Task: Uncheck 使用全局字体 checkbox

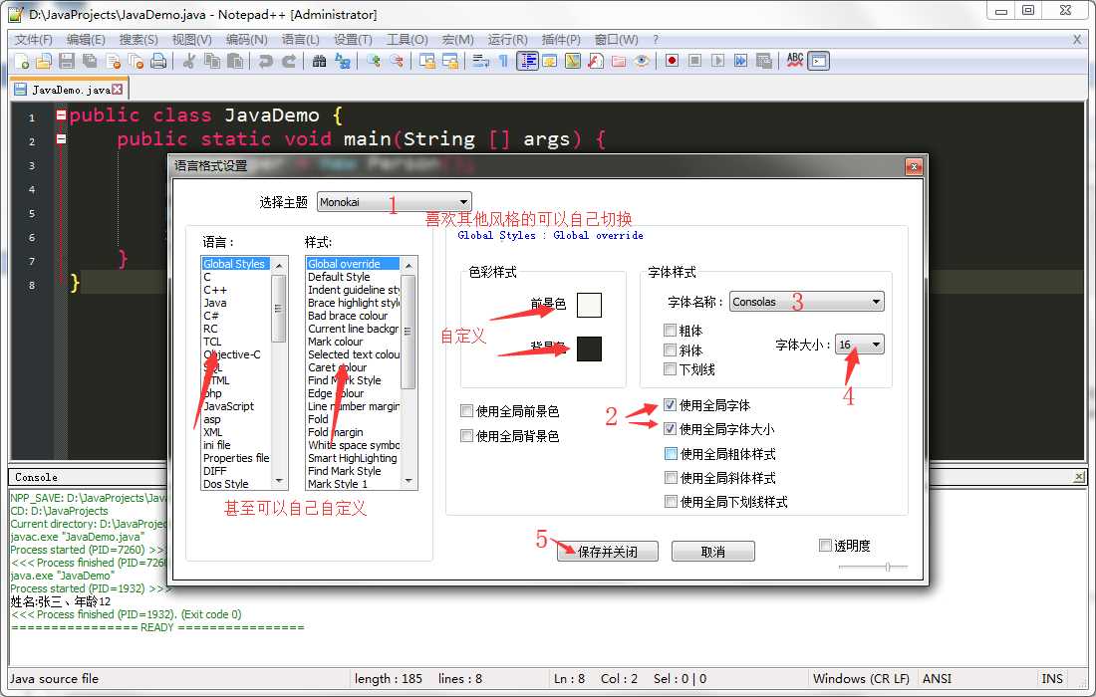Action: pyautogui.click(x=670, y=405)
